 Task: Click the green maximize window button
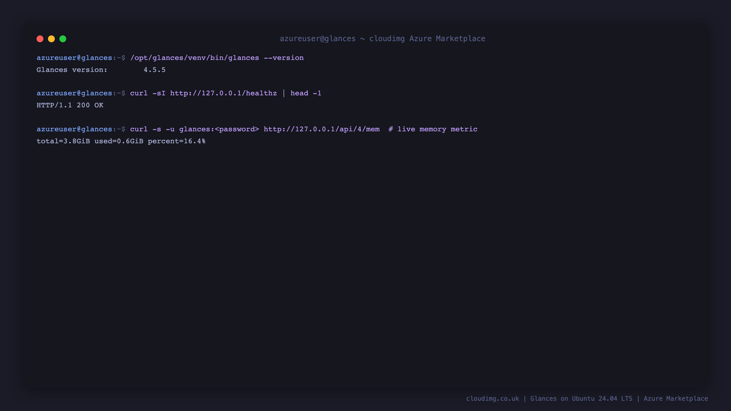click(63, 39)
